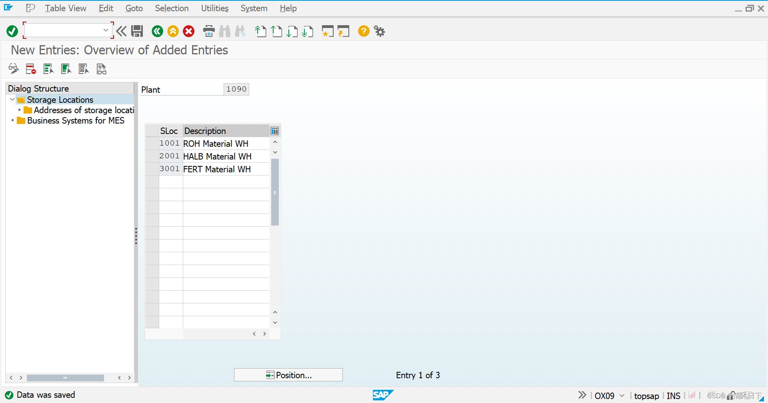Click the green Enter checkmark icon

(x=12, y=31)
